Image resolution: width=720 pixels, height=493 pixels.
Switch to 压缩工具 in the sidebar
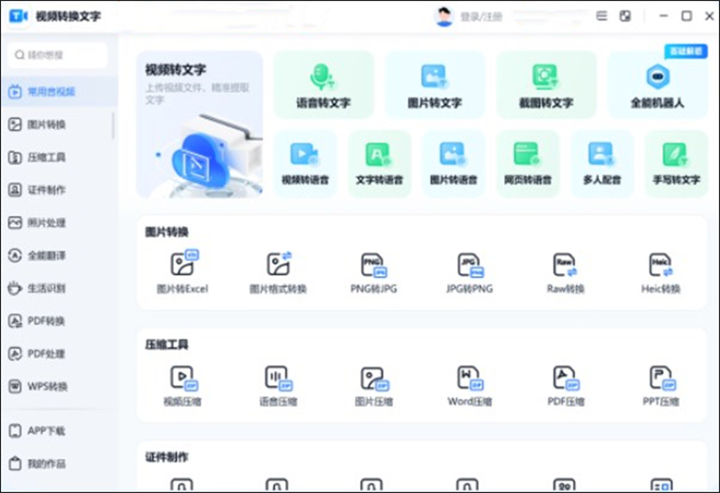(59, 157)
